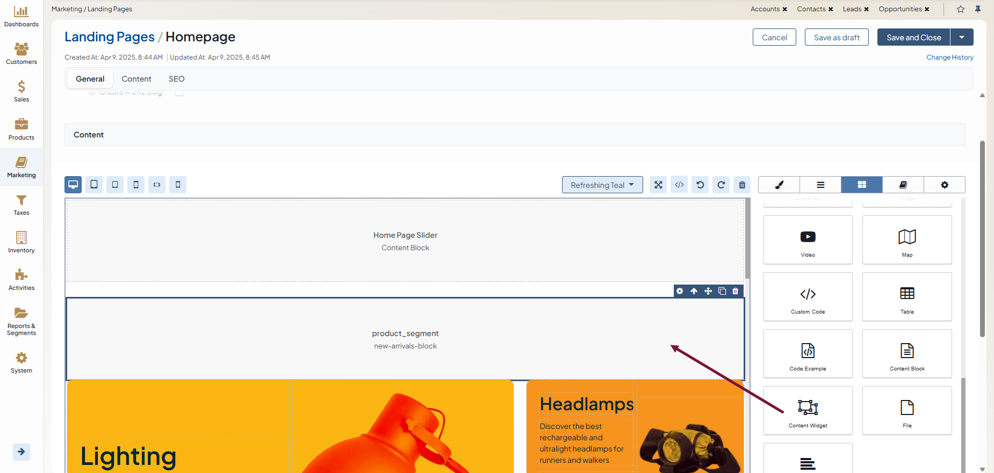The width and height of the screenshot is (994, 473).
Task: Open the Refreshing Teal theme dropdown
Action: (x=602, y=185)
